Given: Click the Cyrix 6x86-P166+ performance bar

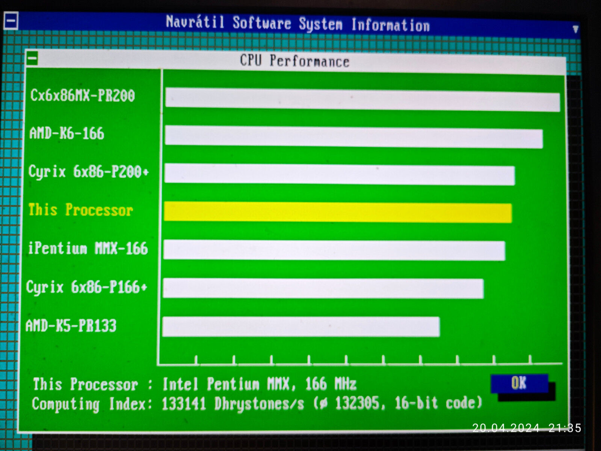Looking at the screenshot, I should [x=323, y=288].
